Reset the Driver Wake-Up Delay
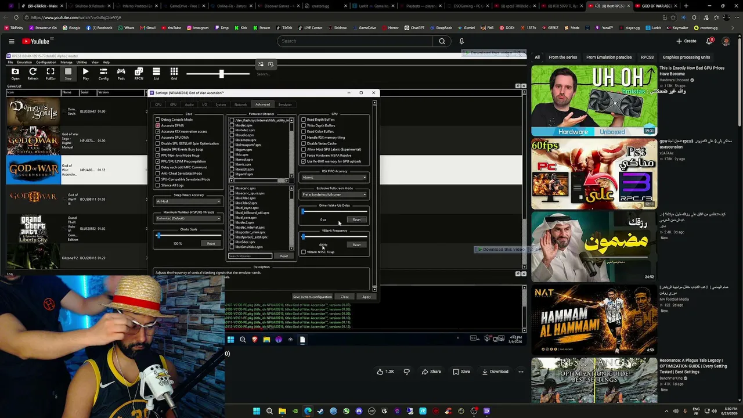The image size is (743, 418). click(356, 220)
